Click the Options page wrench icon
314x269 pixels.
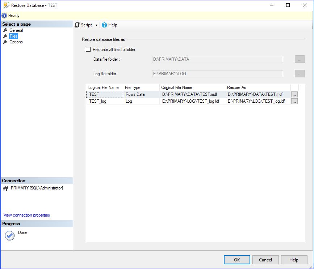pyautogui.click(x=5, y=42)
